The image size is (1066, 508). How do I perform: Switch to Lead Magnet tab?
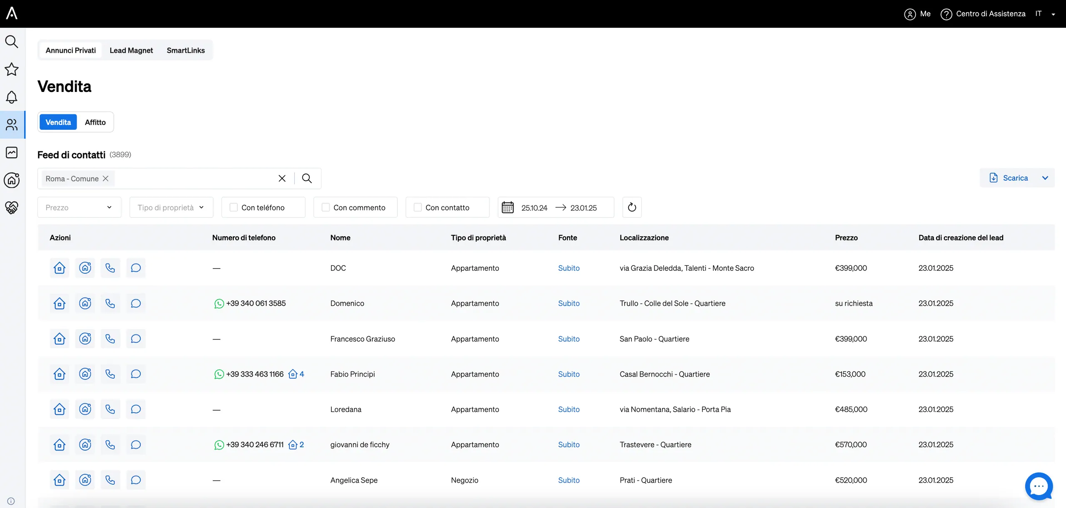(x=131, y=50)
